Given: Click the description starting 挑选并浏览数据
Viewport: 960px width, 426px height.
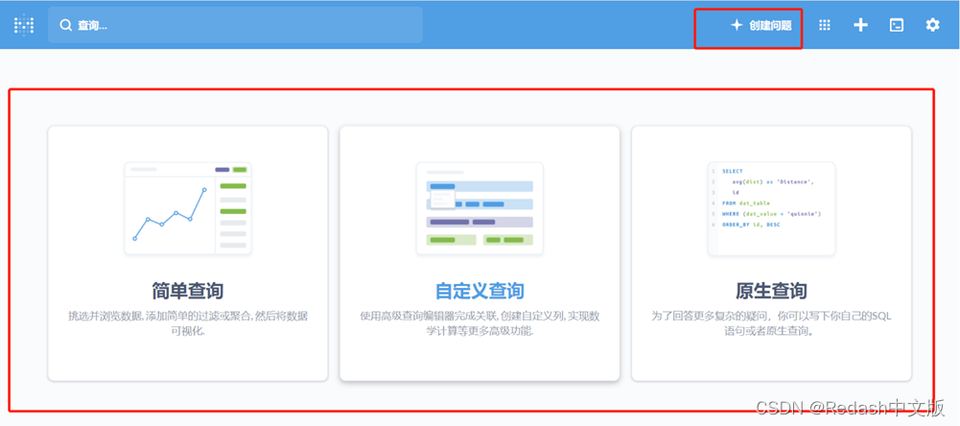Looking at the screenshot, I should pos(187,323).
